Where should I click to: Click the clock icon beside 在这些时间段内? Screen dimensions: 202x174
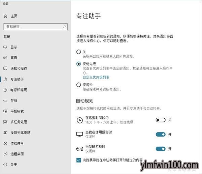click(x=80, y=120)
